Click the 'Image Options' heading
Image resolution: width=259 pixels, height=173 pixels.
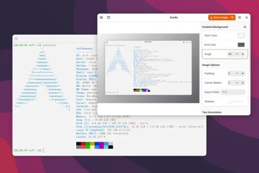211,65
